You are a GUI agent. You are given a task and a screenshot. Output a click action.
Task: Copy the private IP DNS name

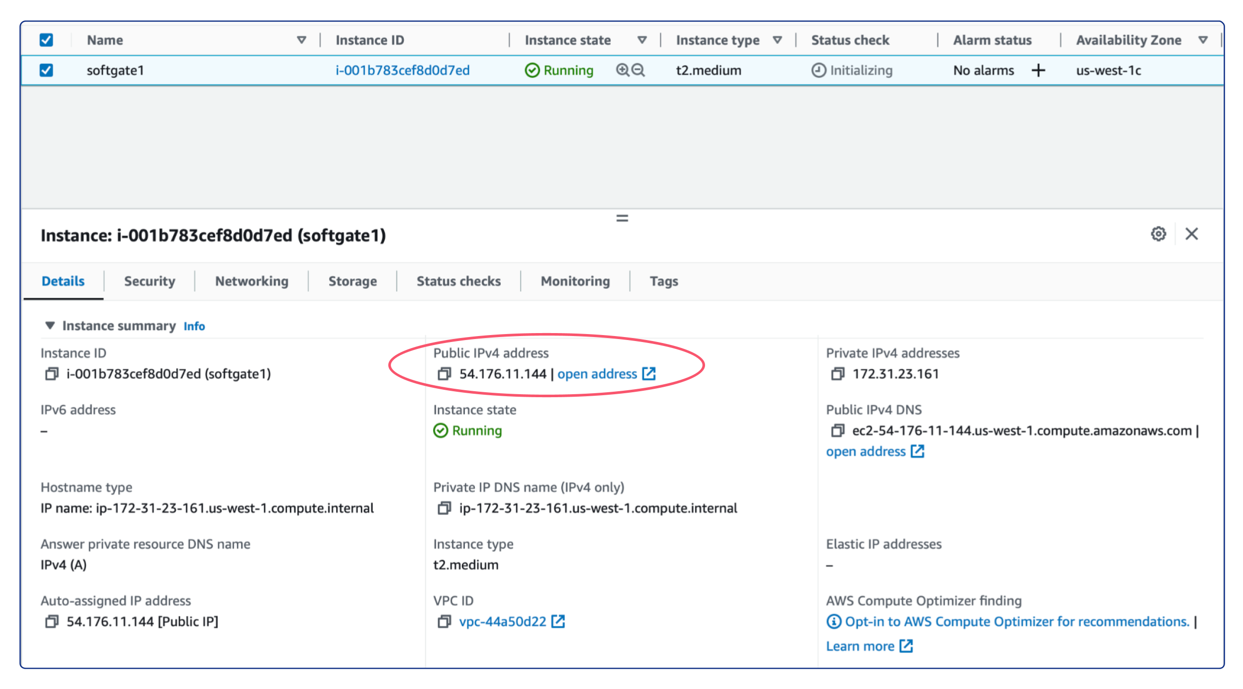pos(444,508)
